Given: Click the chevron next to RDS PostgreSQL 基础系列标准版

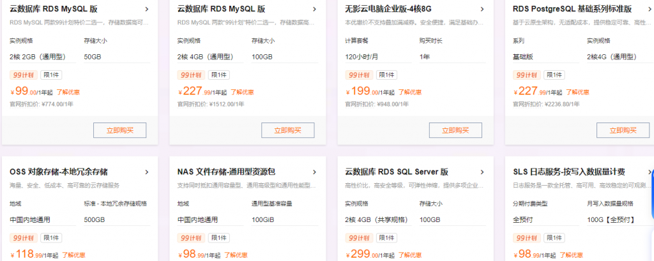Looking at the screenshot, I should click(650, 9).
